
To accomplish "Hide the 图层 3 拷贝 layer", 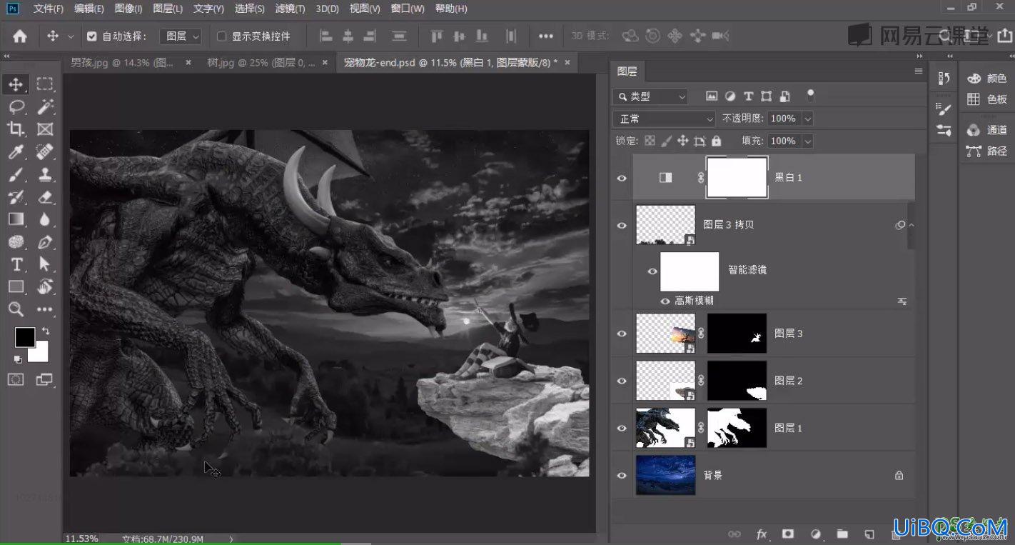I will (x=621, y=225).
